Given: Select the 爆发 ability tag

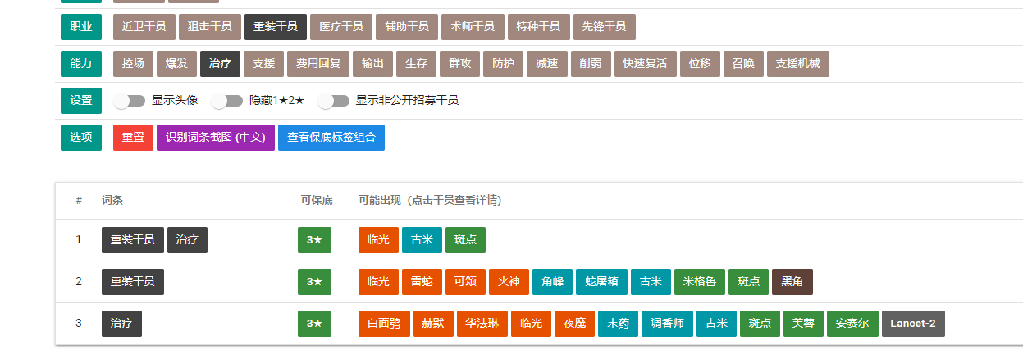Looking at the screenshot, I should [x=176, y=64].
